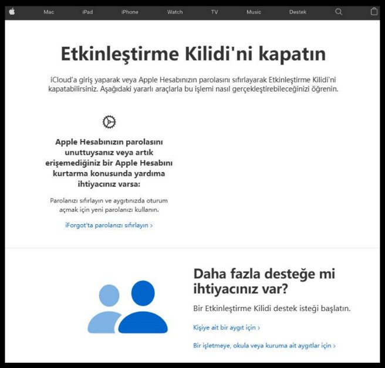
Task: Follow the iForgot'ta parolanızı sıfırlayın link
Action: tap(109, 225)
